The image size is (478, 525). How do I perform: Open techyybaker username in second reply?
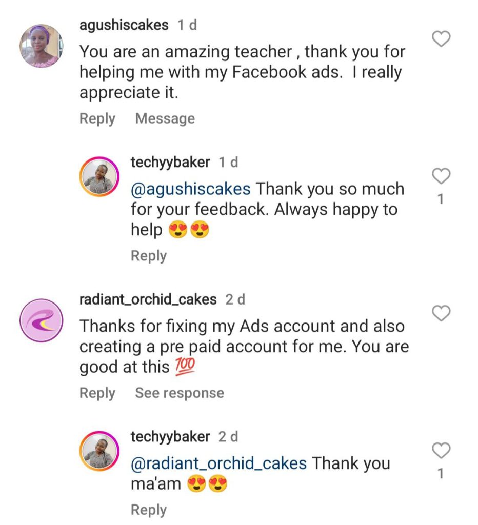pyautogui.click(x=170, y=437)
